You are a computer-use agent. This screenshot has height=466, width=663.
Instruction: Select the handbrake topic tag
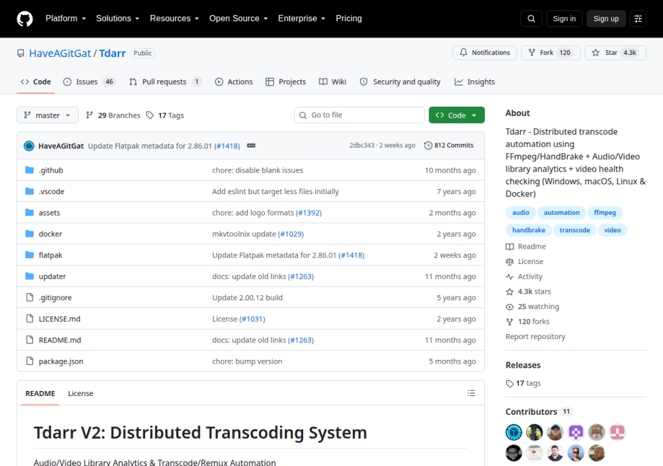point(528,230)
